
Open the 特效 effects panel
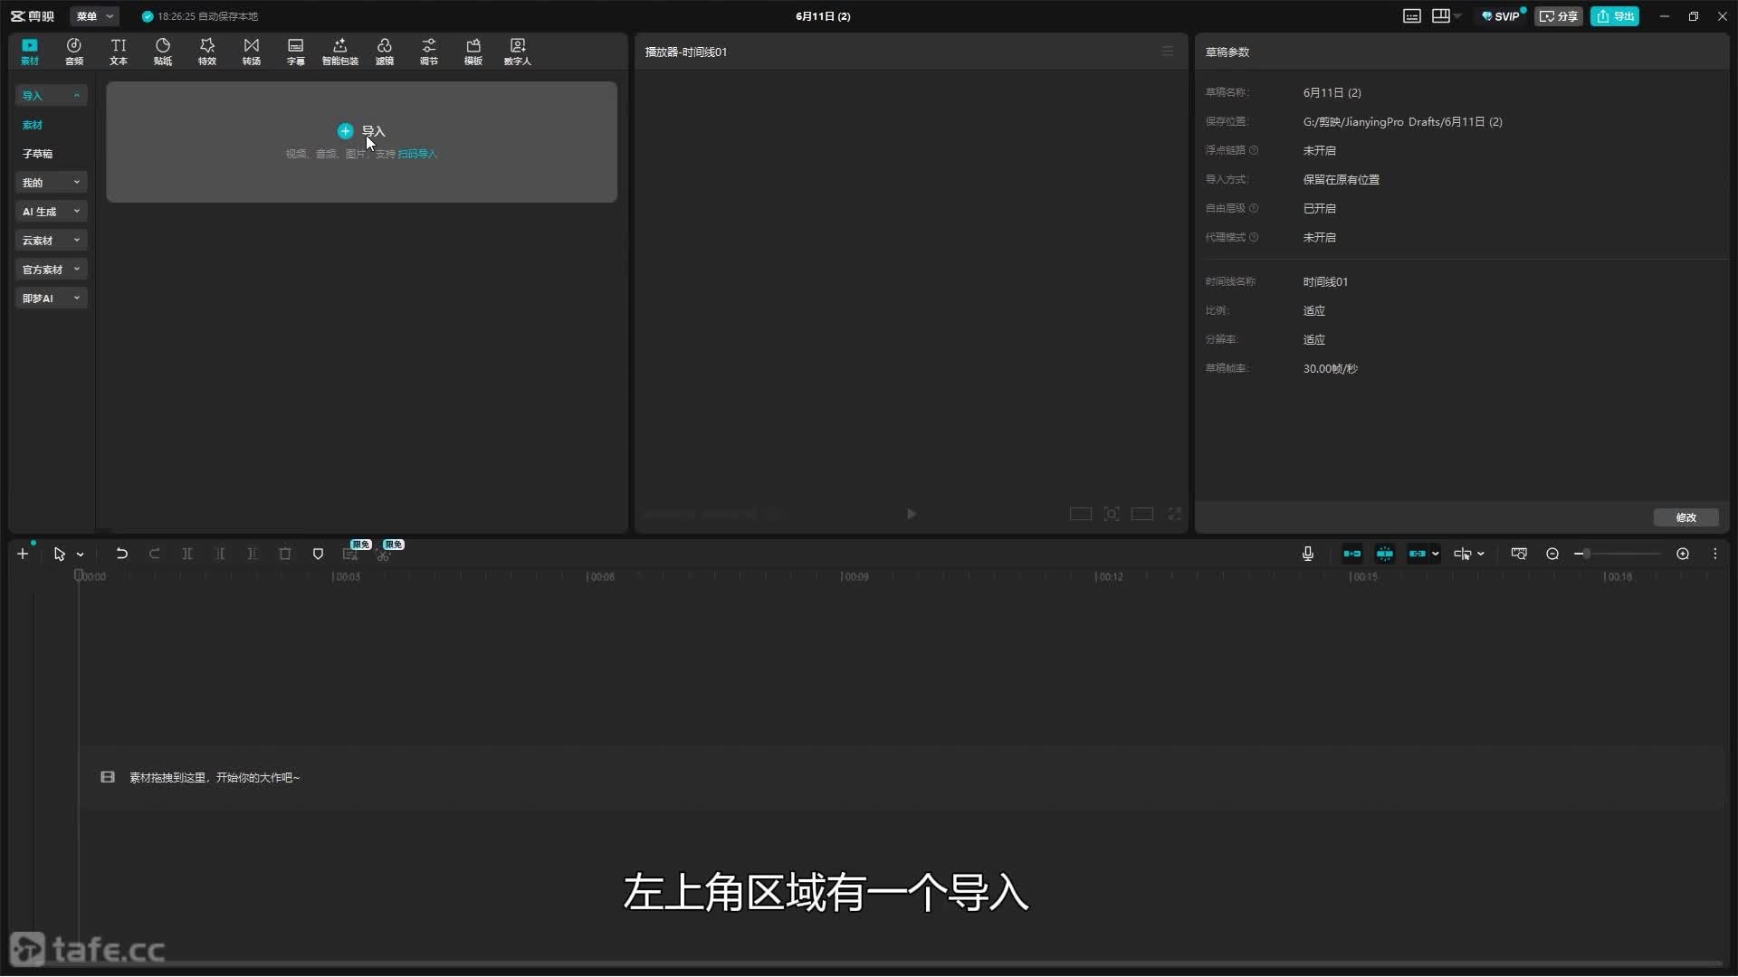[x=207, y=52]
